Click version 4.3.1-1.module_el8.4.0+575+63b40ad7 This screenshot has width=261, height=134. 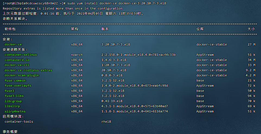click(x=135, y=106)
